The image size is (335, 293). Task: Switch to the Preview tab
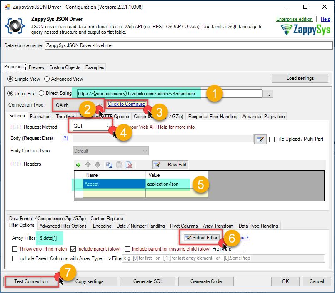36,67
